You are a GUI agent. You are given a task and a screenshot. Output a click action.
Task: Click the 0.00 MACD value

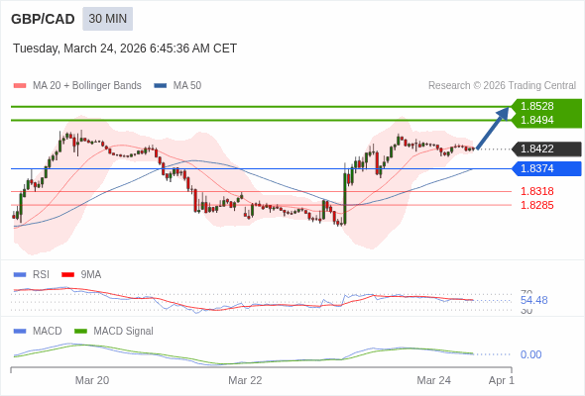530,354
